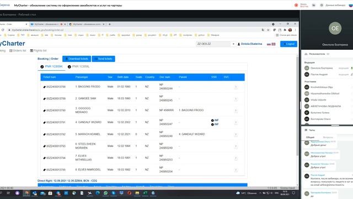
Task: Click the browser bookmark star icon
Action: (268, 30)
